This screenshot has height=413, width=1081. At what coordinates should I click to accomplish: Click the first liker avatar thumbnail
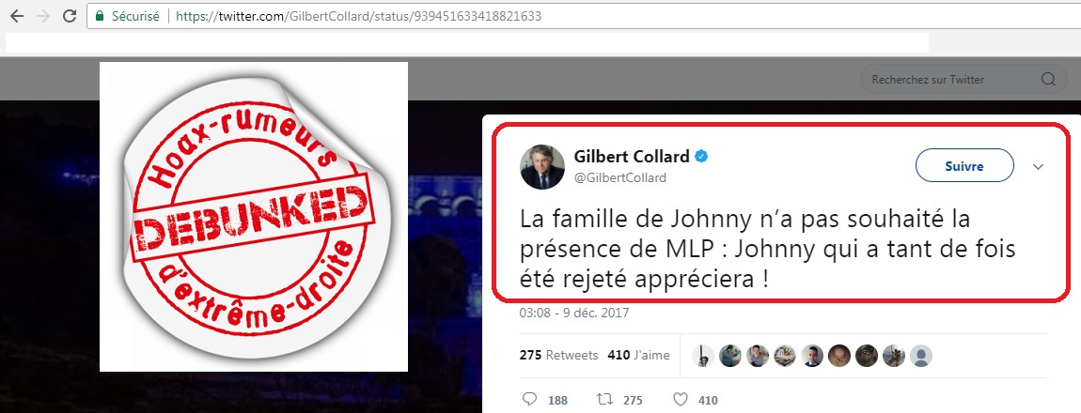[702, 355]
